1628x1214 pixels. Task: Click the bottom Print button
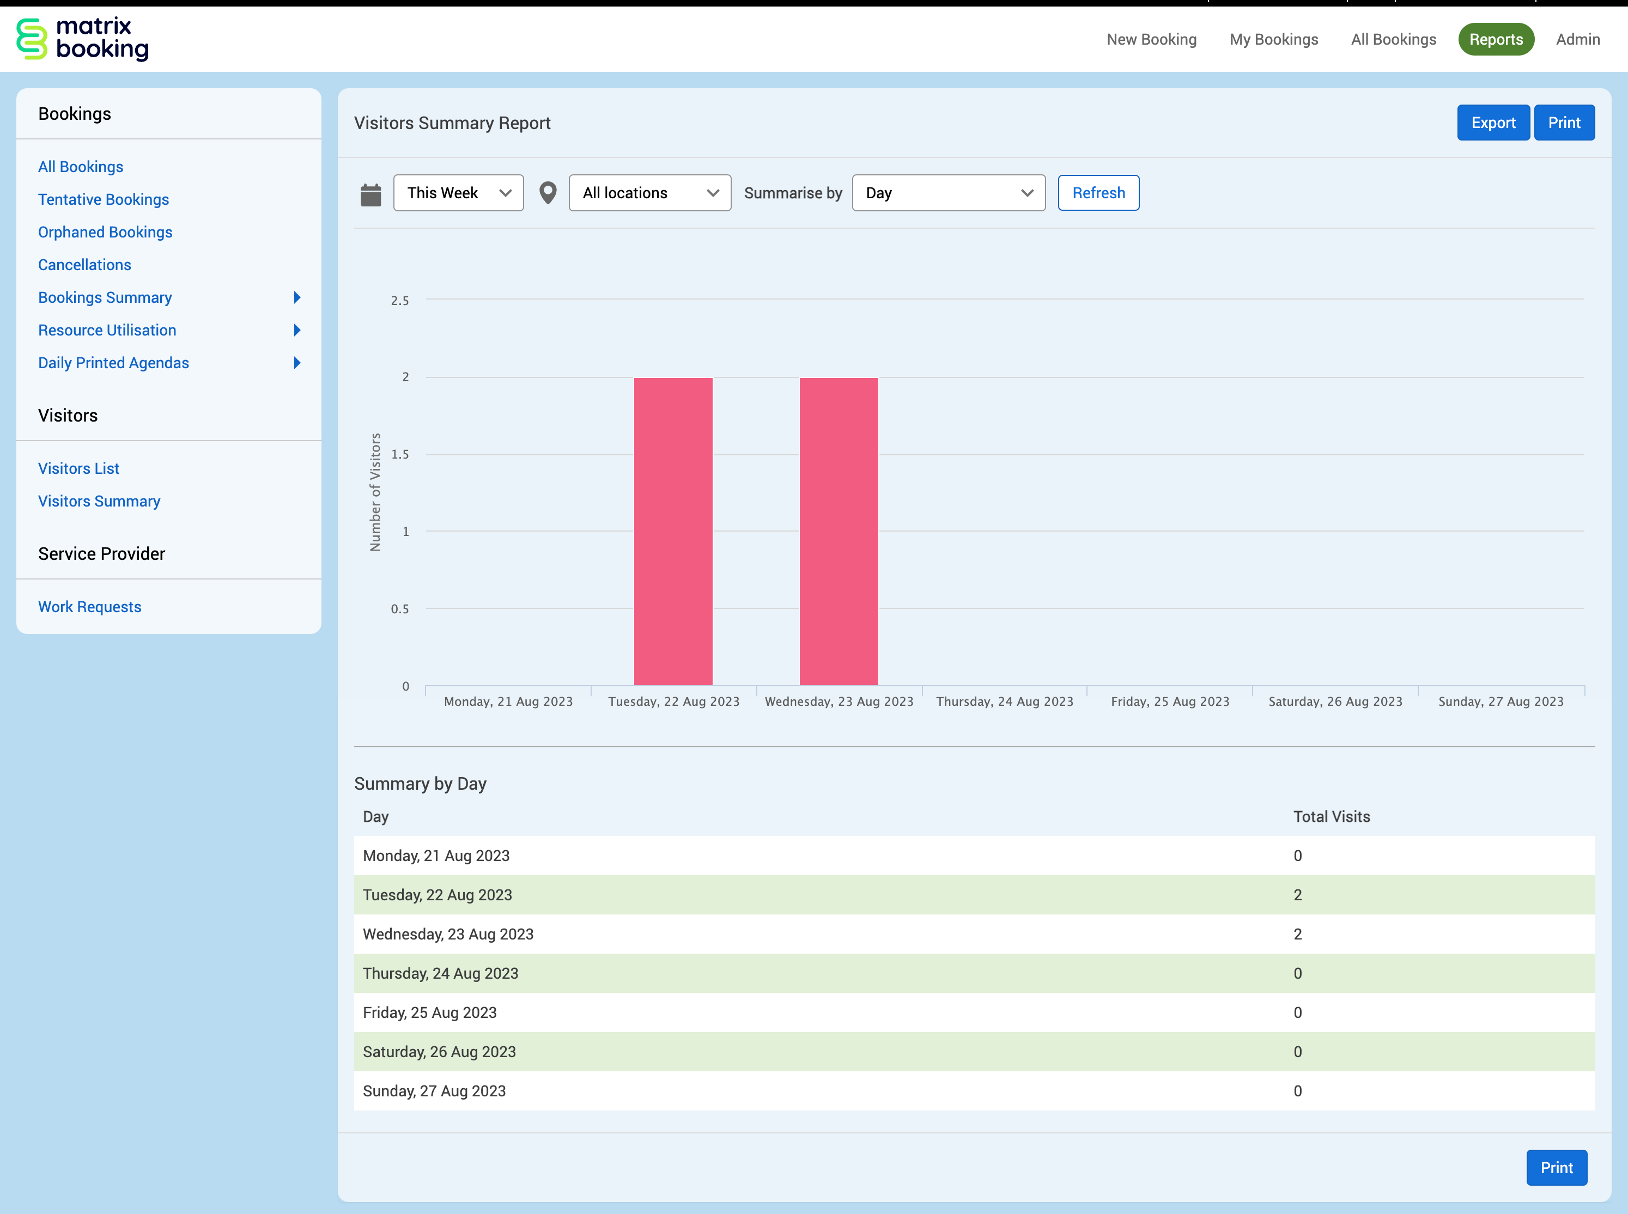[x=1556, y=1167]
